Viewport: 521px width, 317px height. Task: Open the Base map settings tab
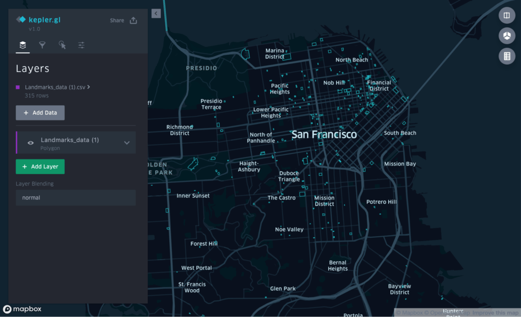tap(81, 45)
